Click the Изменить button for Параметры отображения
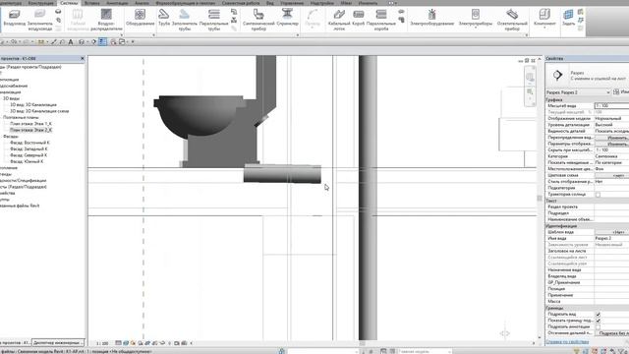 tap(611, 144)
